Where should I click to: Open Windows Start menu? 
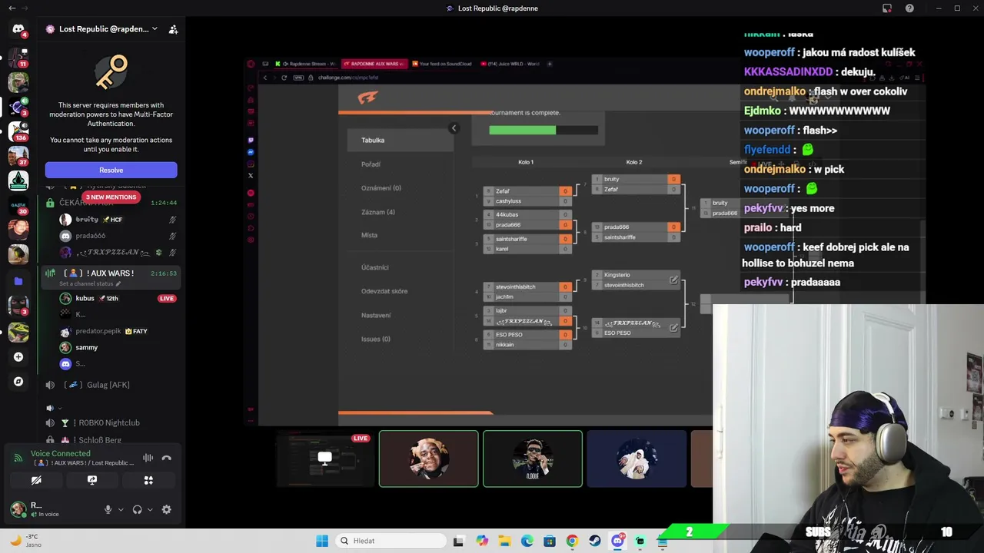[x=322, y=541]
